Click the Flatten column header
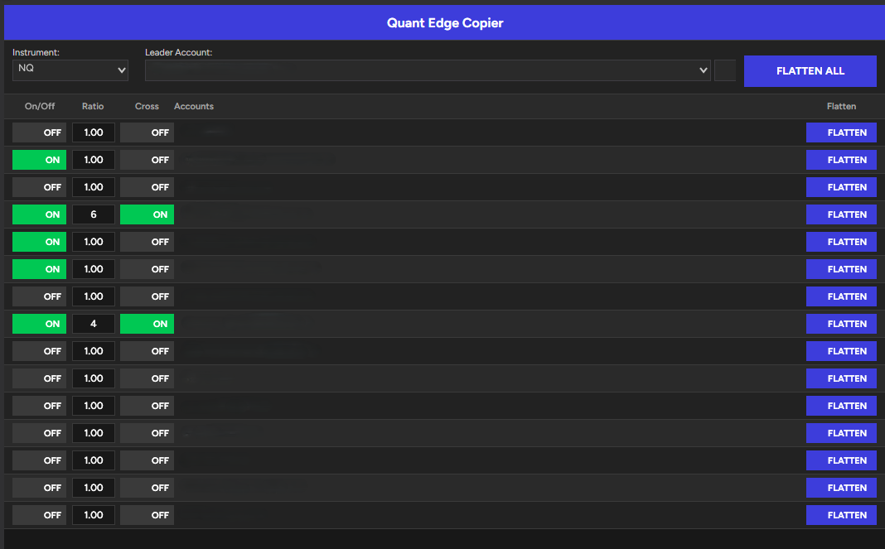Viewport: 885px width, 549px height. coord(841,106)
